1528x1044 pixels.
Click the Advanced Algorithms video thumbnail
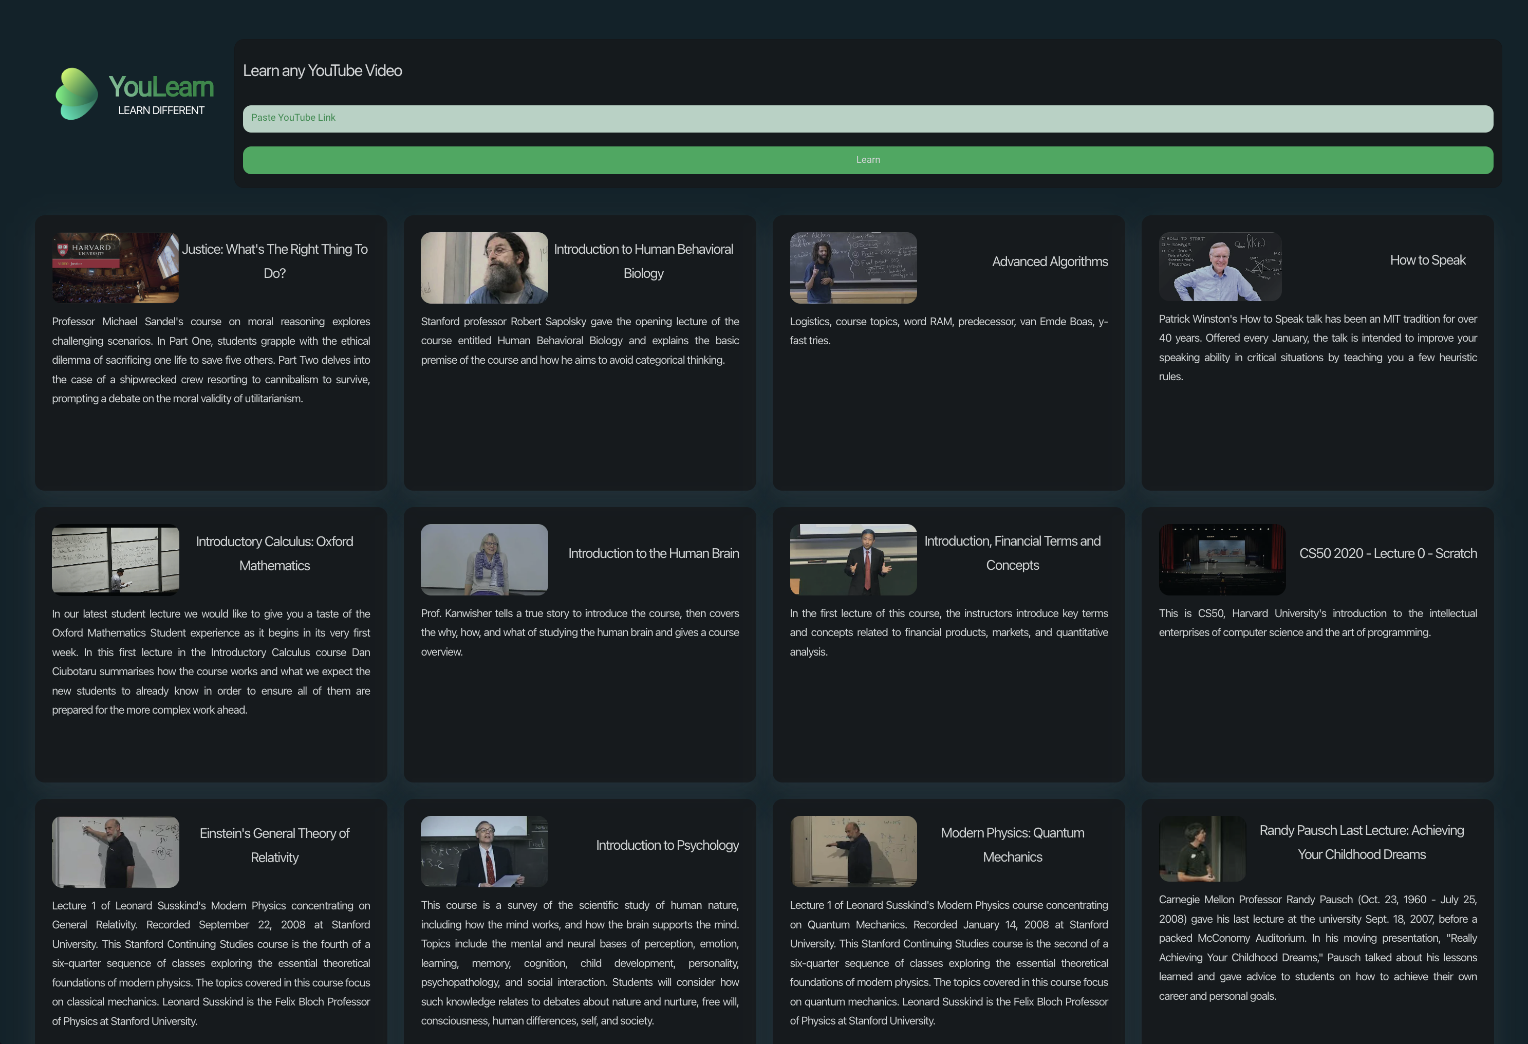(853, 268)
